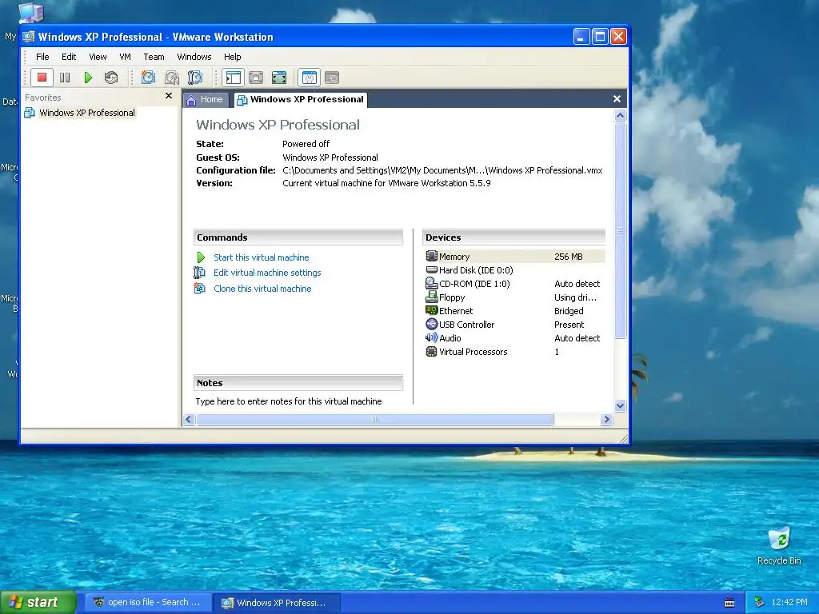
Task: Click the vertical scrollbar thumb
Action: click(620, 230)
